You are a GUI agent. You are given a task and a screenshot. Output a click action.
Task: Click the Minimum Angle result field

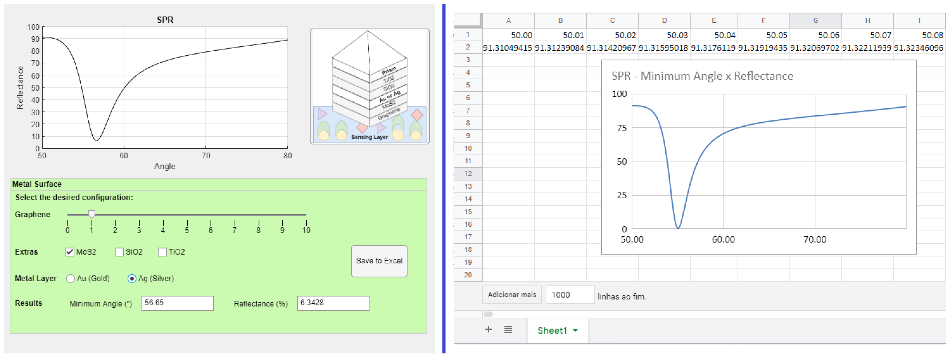click(177, 303)
